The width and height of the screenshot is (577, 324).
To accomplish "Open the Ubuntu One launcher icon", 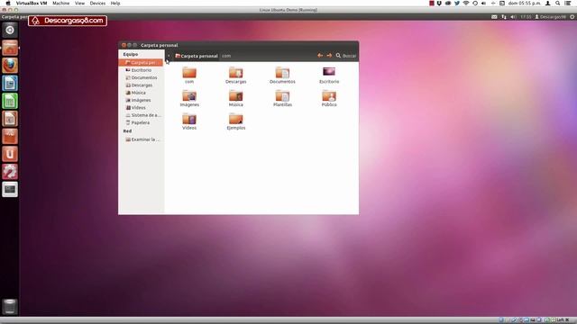I will coord(10,154).
